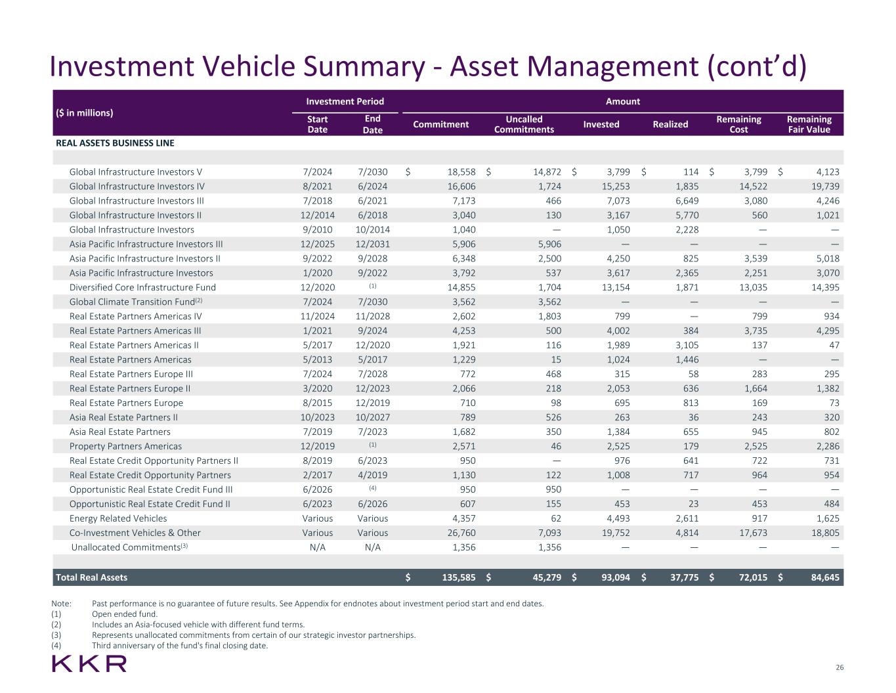
Task: Click the "Investment Period" group header
Action: [345, 101]
